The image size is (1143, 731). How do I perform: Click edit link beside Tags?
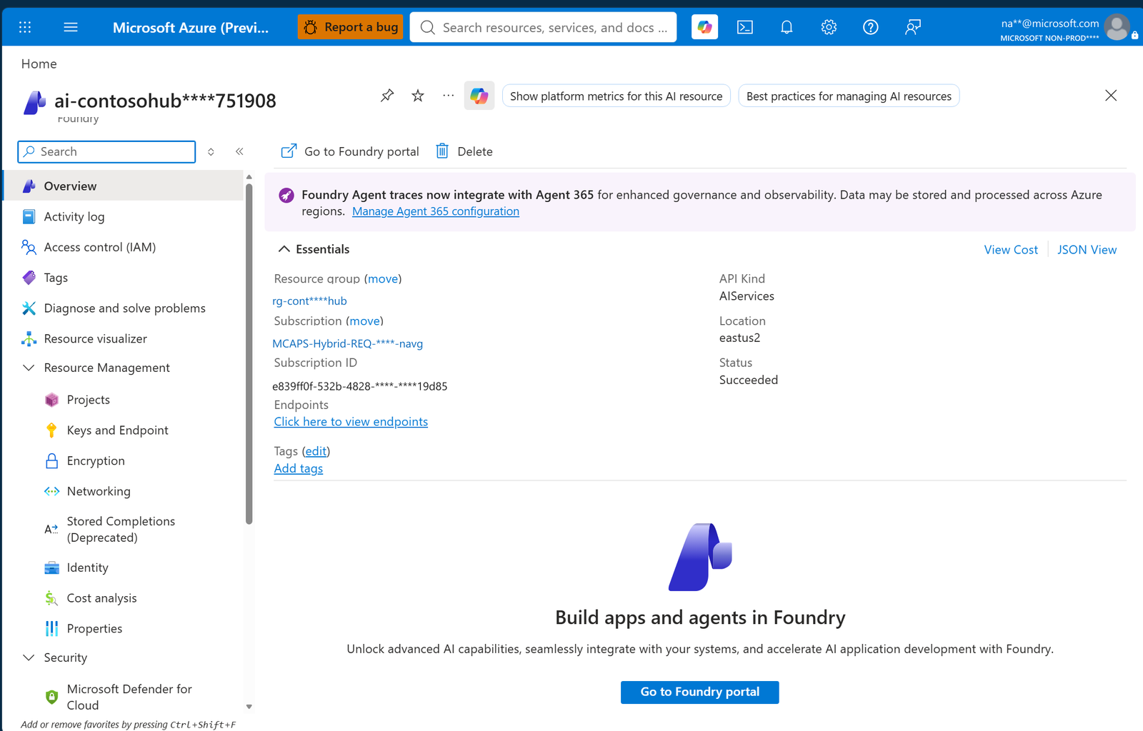(x=316, y=451)
